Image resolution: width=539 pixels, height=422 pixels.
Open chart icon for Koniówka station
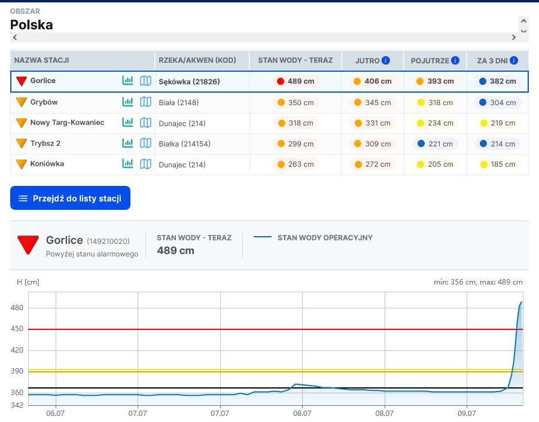point(127,164)
